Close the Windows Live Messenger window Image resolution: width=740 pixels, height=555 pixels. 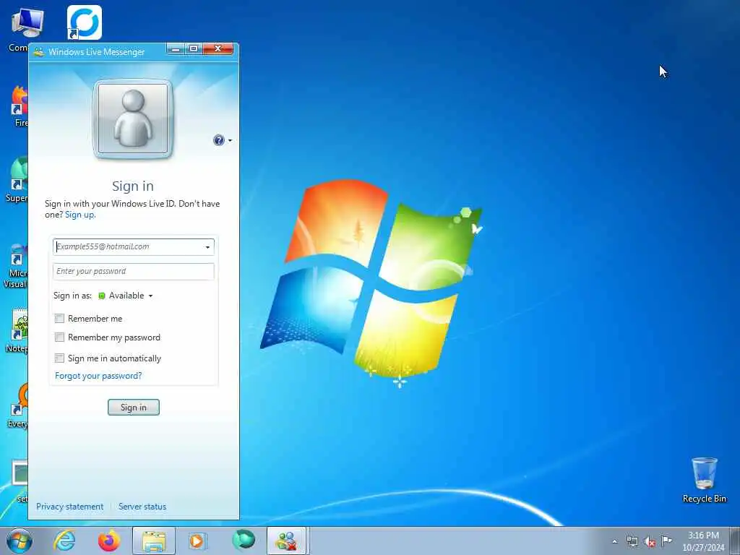(x=218, y=48)
